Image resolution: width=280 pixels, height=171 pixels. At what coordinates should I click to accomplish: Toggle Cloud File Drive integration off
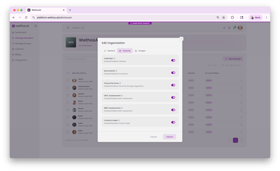[173, 85]
